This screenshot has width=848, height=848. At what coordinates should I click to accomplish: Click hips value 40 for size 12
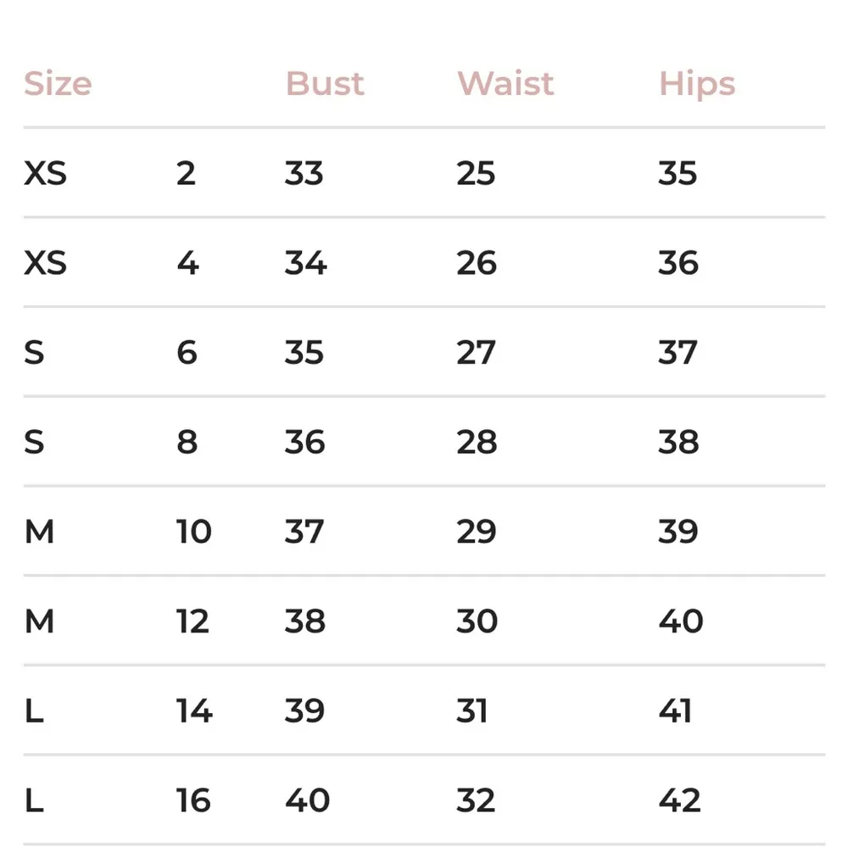pyautogui.click(x=680, y=622)
